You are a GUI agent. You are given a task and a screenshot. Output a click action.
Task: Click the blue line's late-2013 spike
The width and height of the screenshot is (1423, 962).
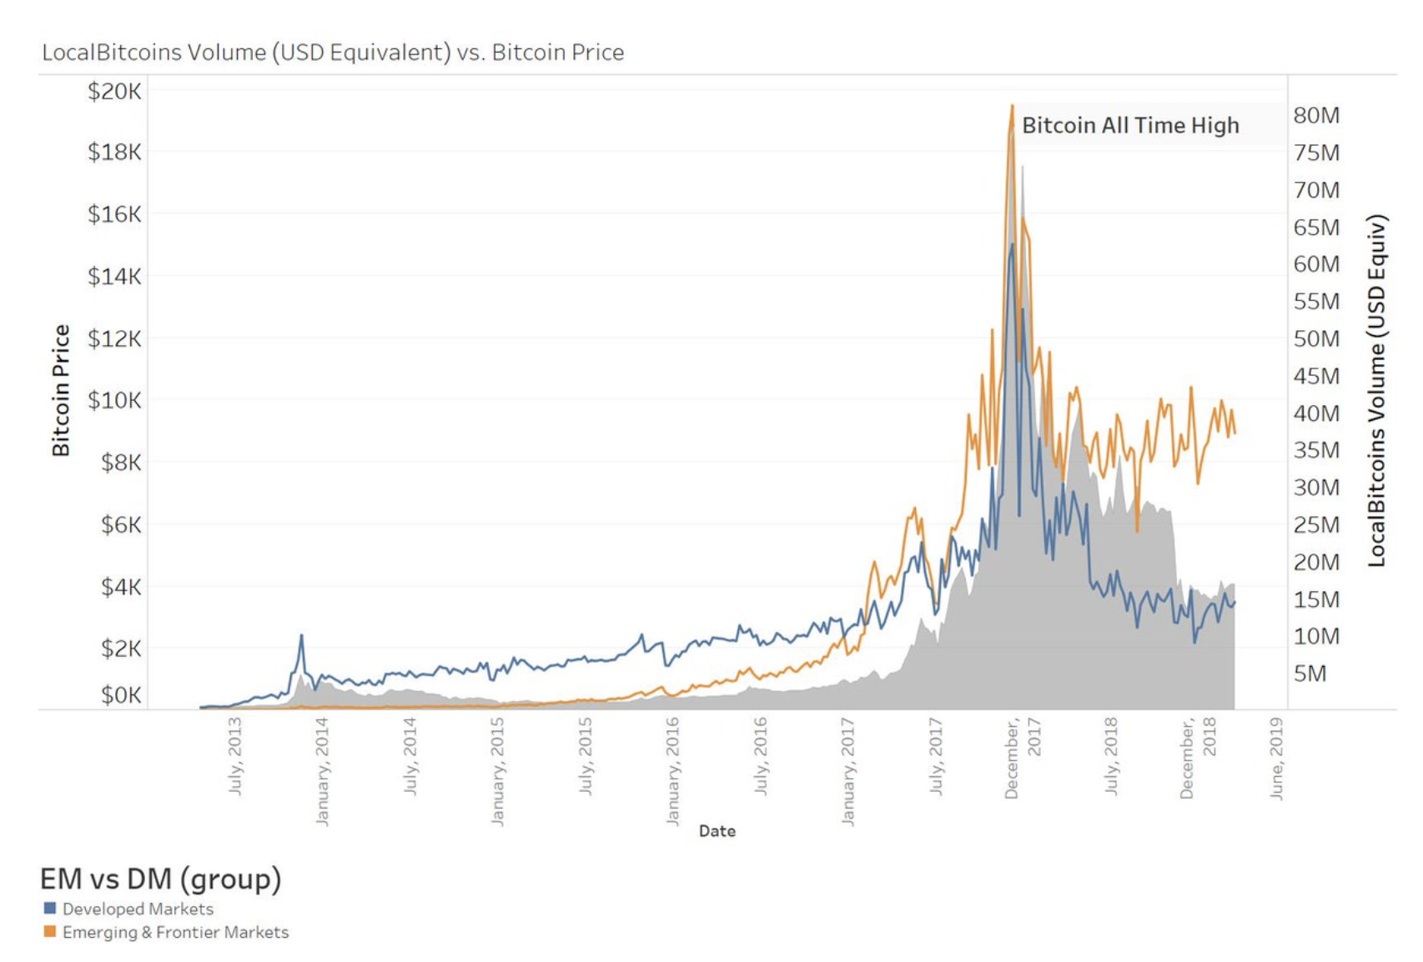[301, 637]
